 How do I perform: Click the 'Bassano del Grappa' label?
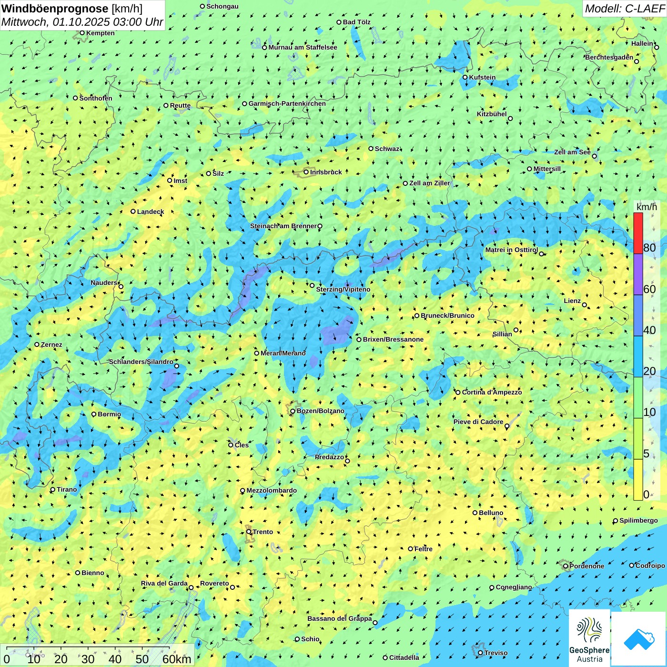pyautogui.click(x=340, y=618)
